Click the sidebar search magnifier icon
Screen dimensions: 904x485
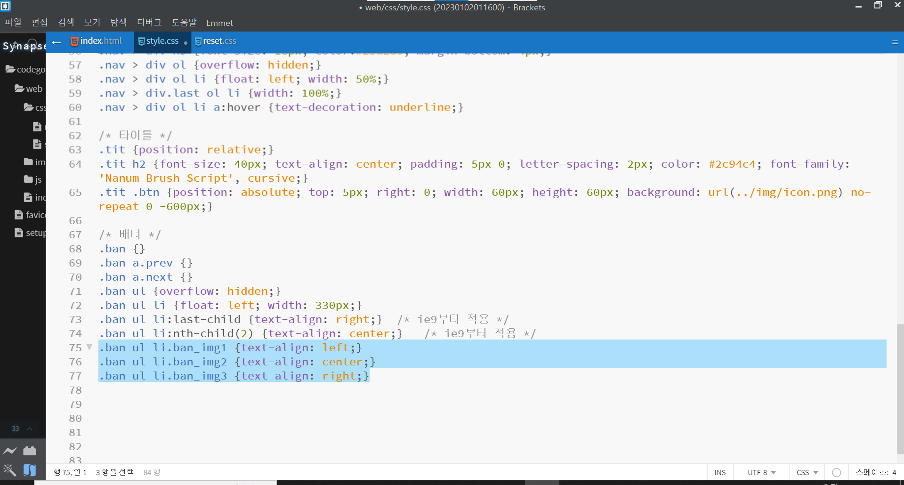32,43
